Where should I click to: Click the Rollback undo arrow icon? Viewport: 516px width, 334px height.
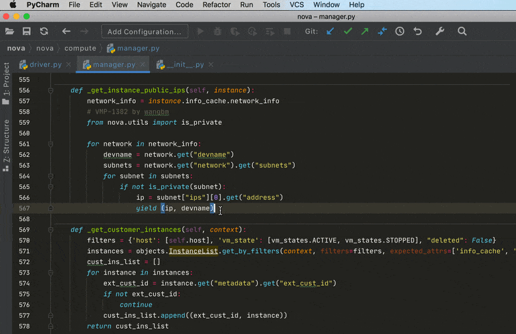[418, 31]
